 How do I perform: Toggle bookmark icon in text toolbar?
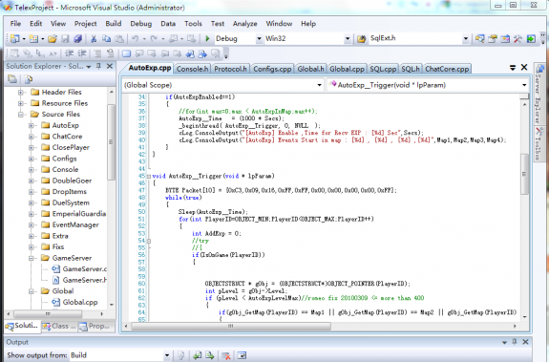coord(126,53)
